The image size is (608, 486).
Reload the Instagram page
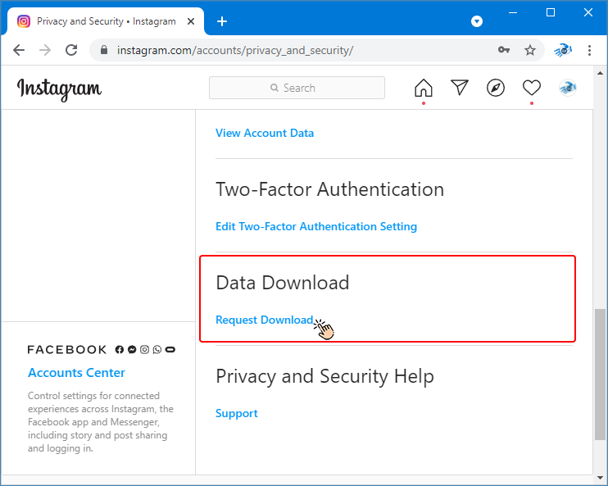[x=71, y=50]
